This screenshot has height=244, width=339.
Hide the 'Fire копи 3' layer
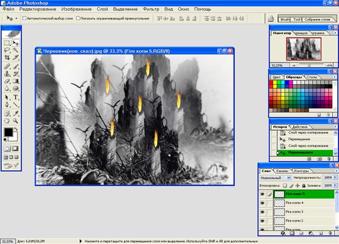click(262, 212)
